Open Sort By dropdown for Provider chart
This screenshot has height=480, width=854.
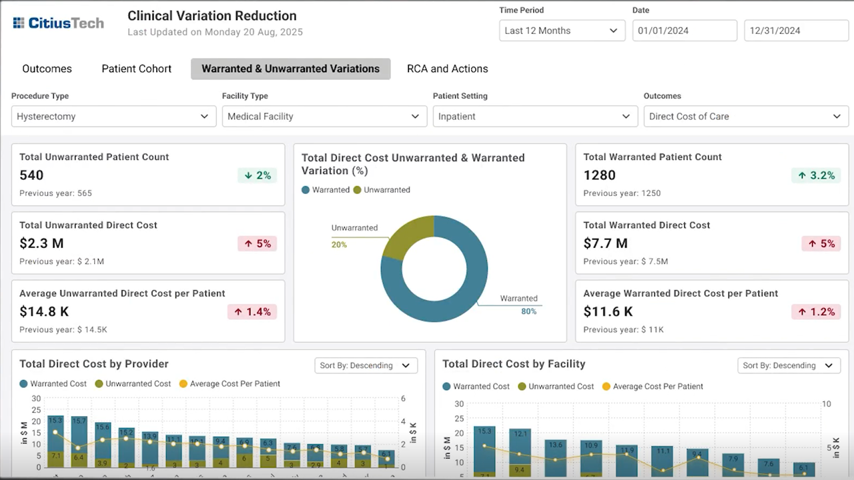pyautogui.click(x=366, y=365)
